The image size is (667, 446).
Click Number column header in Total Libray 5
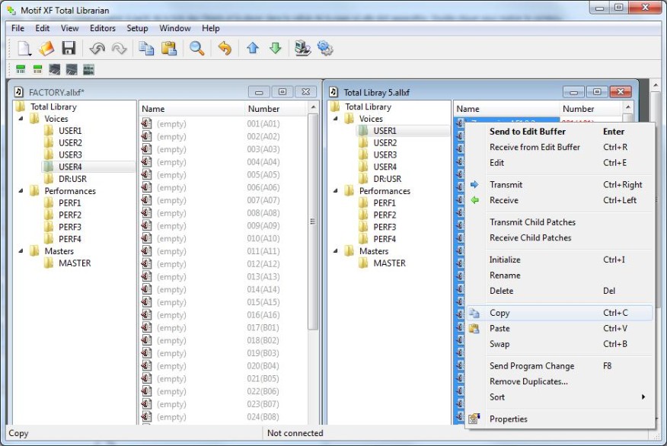click(591, 109)
